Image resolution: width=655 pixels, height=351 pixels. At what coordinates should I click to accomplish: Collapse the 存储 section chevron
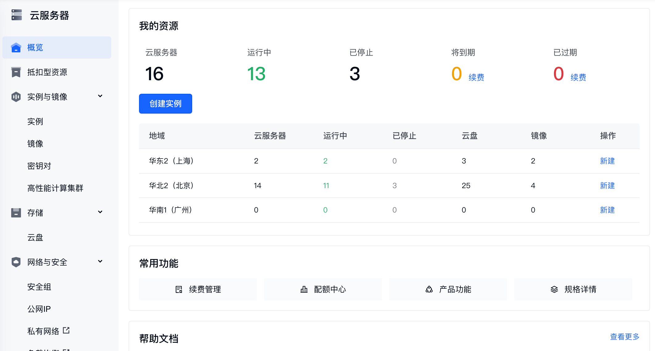[100, 212]
